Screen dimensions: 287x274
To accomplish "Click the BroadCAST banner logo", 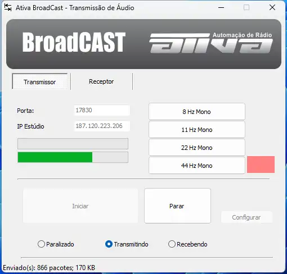I will pos(74,42).
